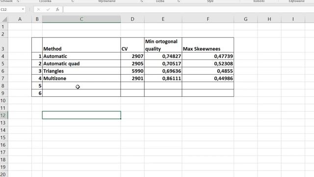Image resolution: width=314 pixels, height=177 pixels.
Task: Select column E header
Action: tap(163, 19)
